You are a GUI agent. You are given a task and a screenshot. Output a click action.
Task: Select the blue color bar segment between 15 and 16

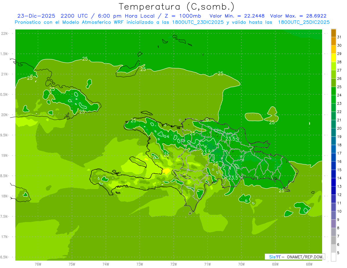coord(333,166)
